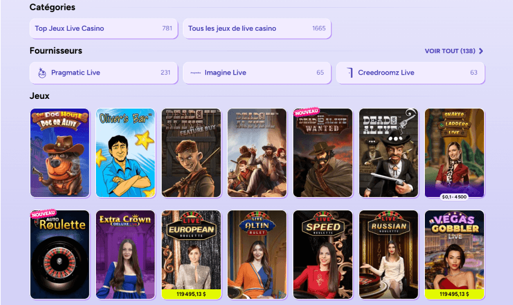Click the Creedroomz Live logo icon

click(350, 72)
